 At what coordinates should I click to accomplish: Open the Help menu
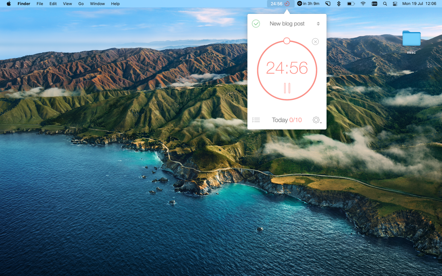(115, 4)
